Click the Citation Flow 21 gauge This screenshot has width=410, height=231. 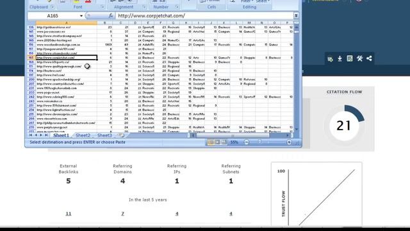click(x=344, y=126)
